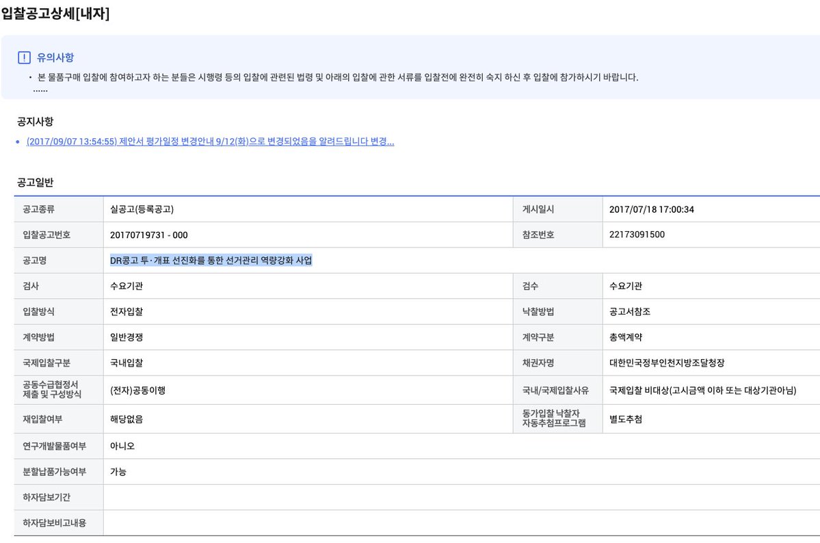
Task: Click the 공고일반 section heading
Action: 35,183
